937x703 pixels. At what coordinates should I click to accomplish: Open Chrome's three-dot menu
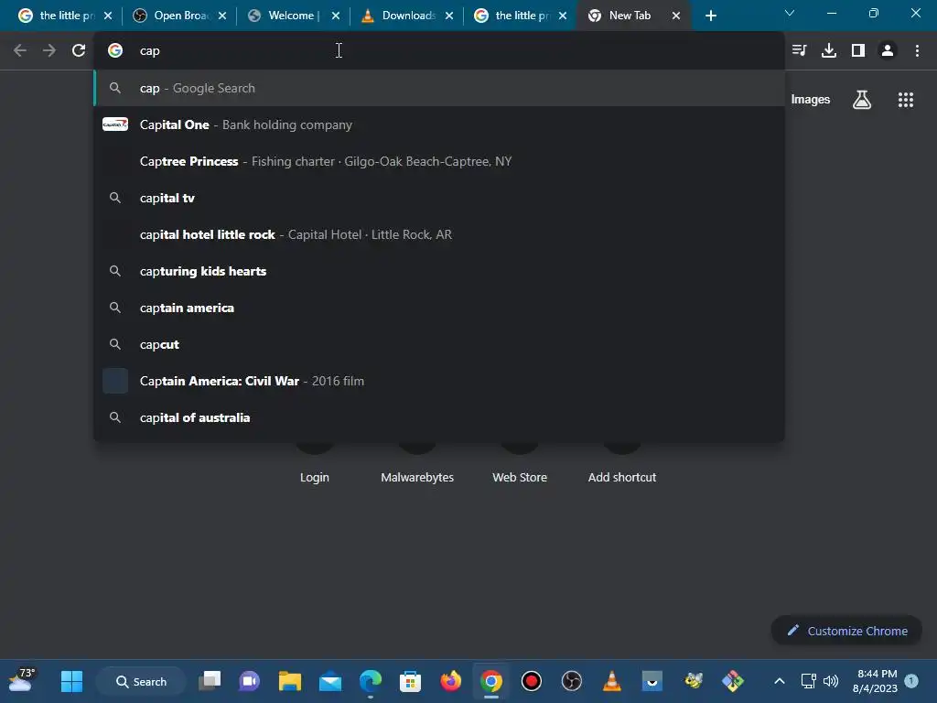click(917, 51)
